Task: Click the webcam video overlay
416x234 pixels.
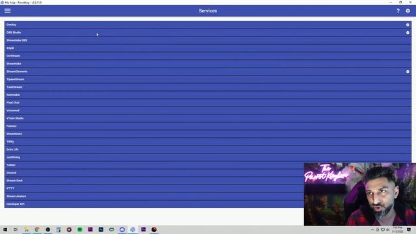Action: 360,194
